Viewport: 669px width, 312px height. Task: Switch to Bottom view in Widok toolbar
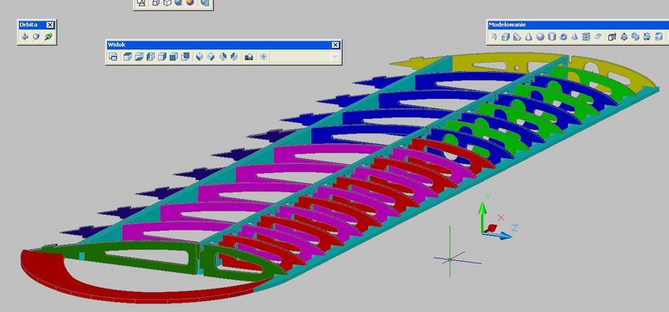point(139,57)
